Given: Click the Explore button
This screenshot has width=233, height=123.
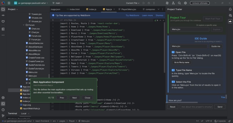Looking at the screenshot, I should coord(217,29).
